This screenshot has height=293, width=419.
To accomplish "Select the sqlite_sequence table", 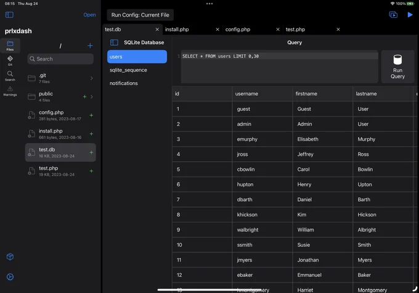I will click(x=137, y=70).
